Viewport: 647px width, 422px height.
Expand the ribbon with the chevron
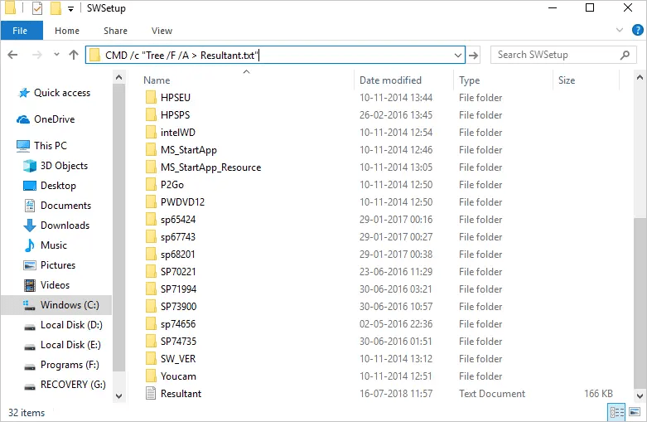(x=620, y=30)
